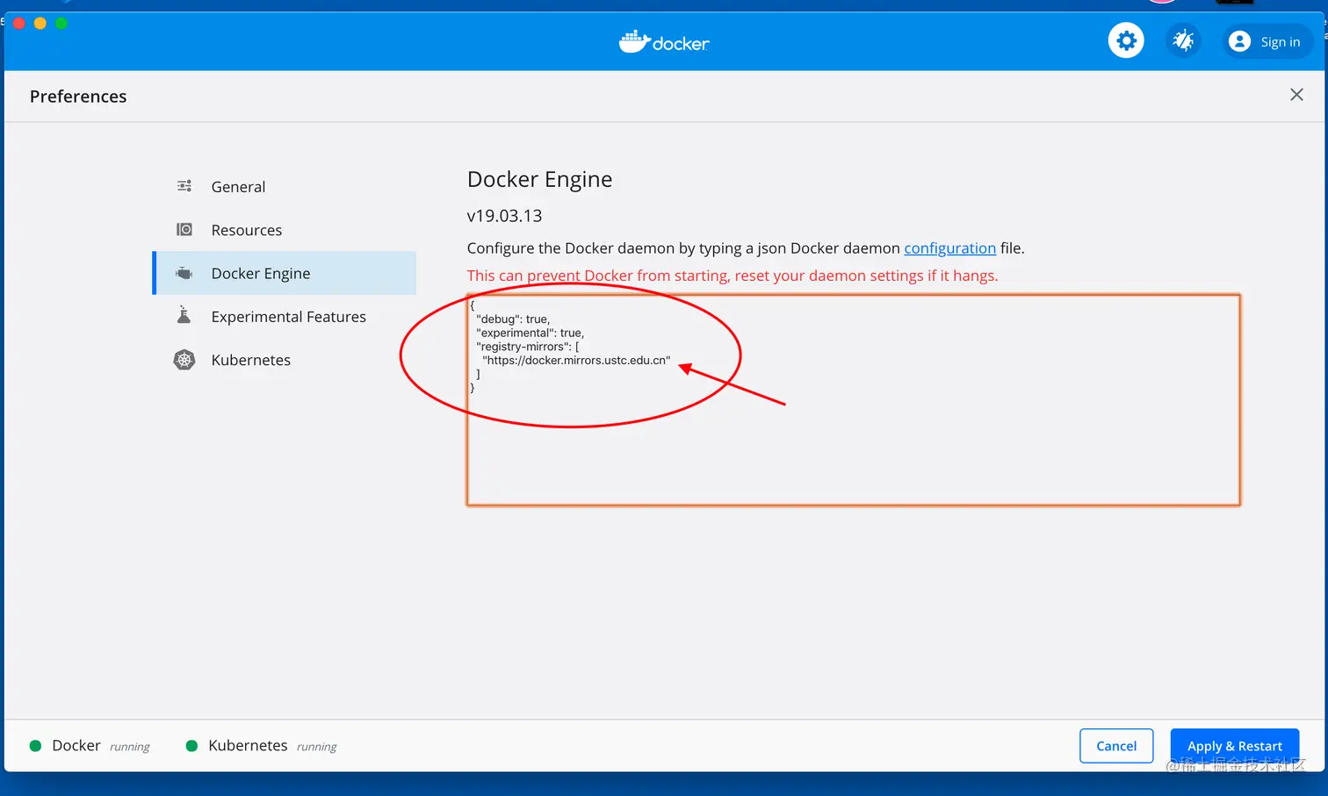
Task: Click inside the daemon JSON editor
Action: 853,400
